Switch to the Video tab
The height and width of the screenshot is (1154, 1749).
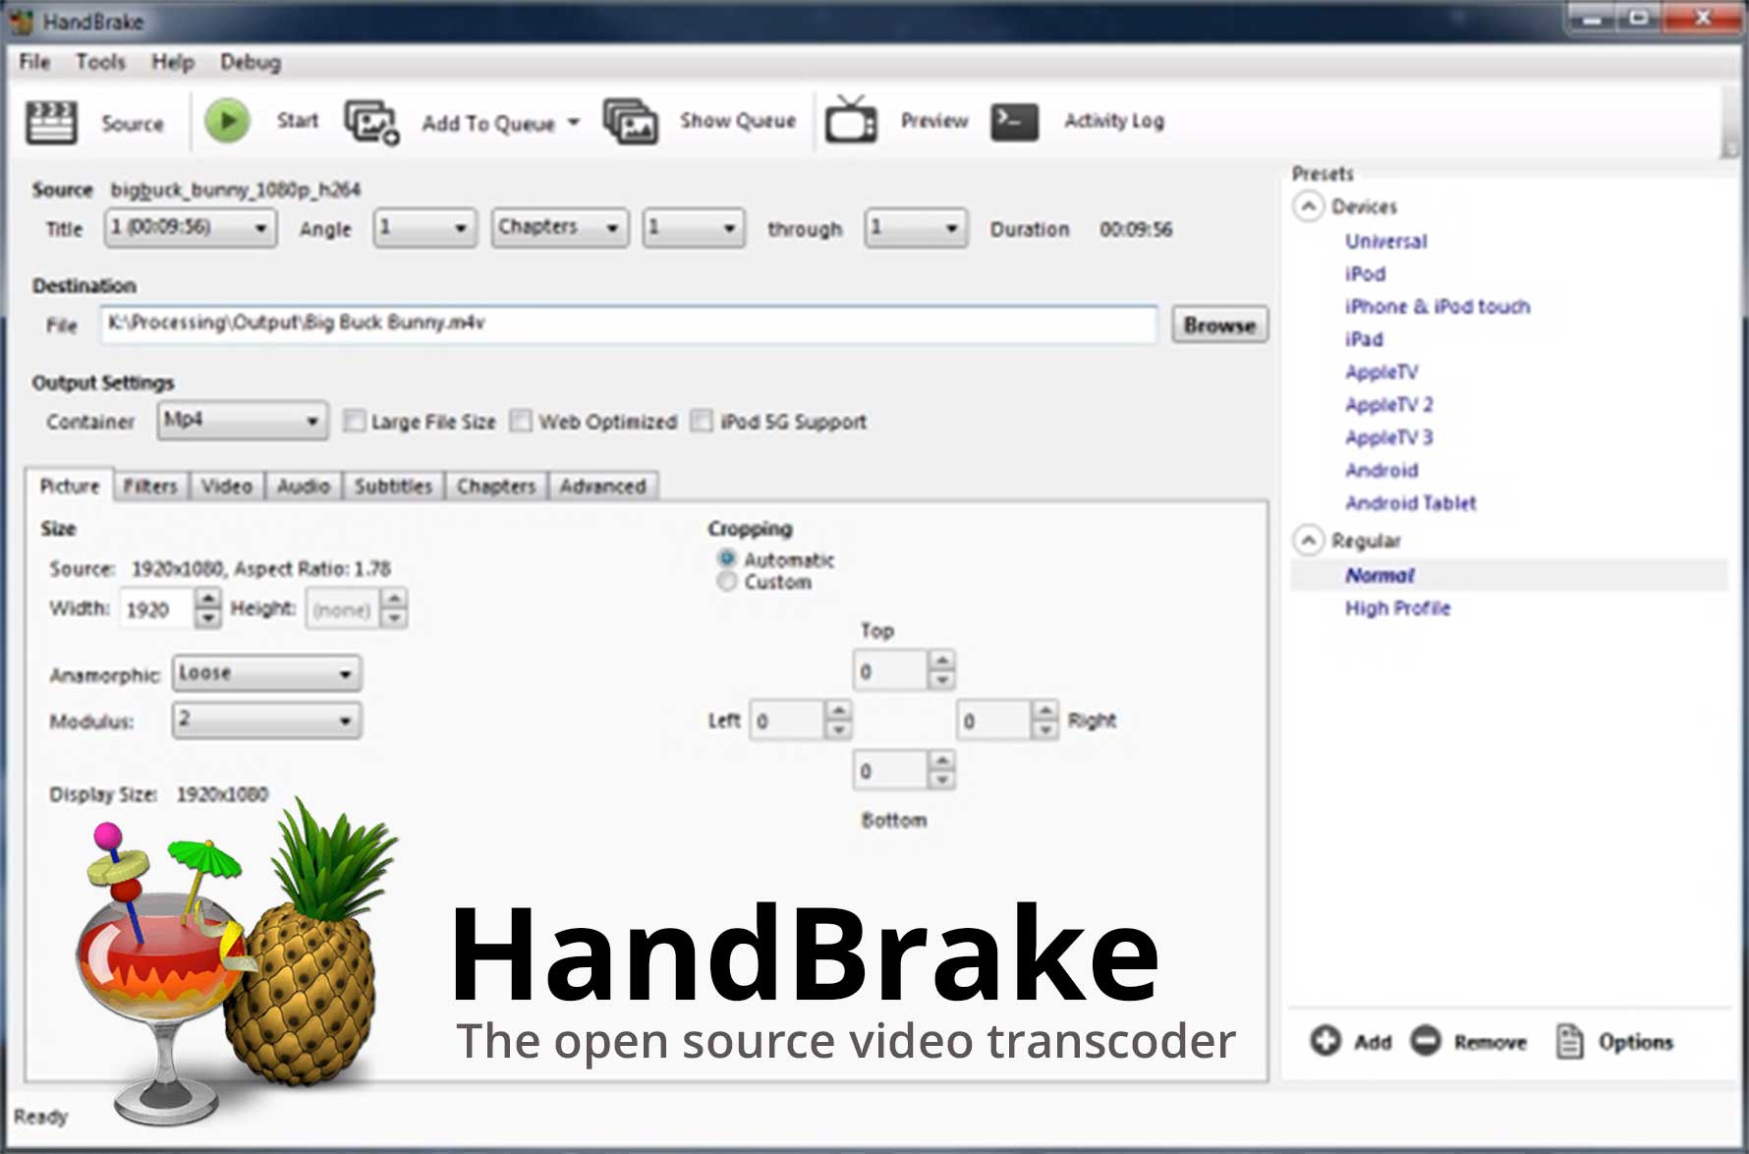coord(227,486)
